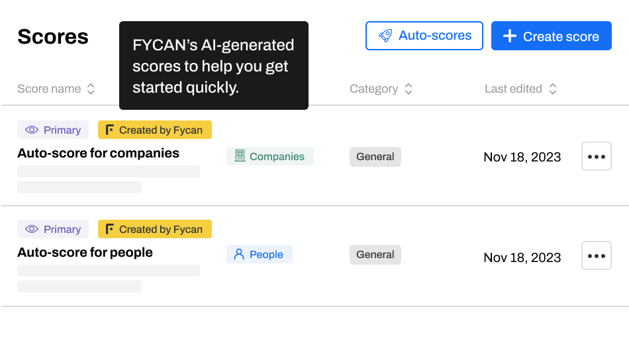Click the plus icon in Create score
The width and height of the screenshot is (629, 352).
point(509,36)
